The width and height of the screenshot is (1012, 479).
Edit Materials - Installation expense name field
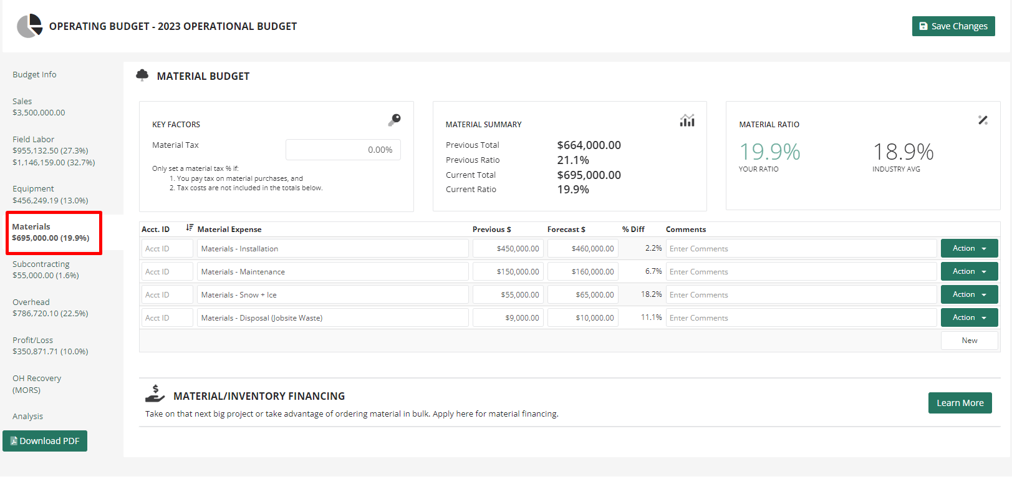(x=333, y=248)
